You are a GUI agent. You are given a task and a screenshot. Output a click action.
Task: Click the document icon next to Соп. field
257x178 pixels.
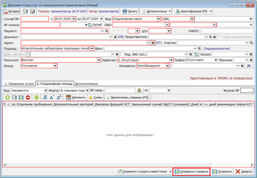point(196,54)
